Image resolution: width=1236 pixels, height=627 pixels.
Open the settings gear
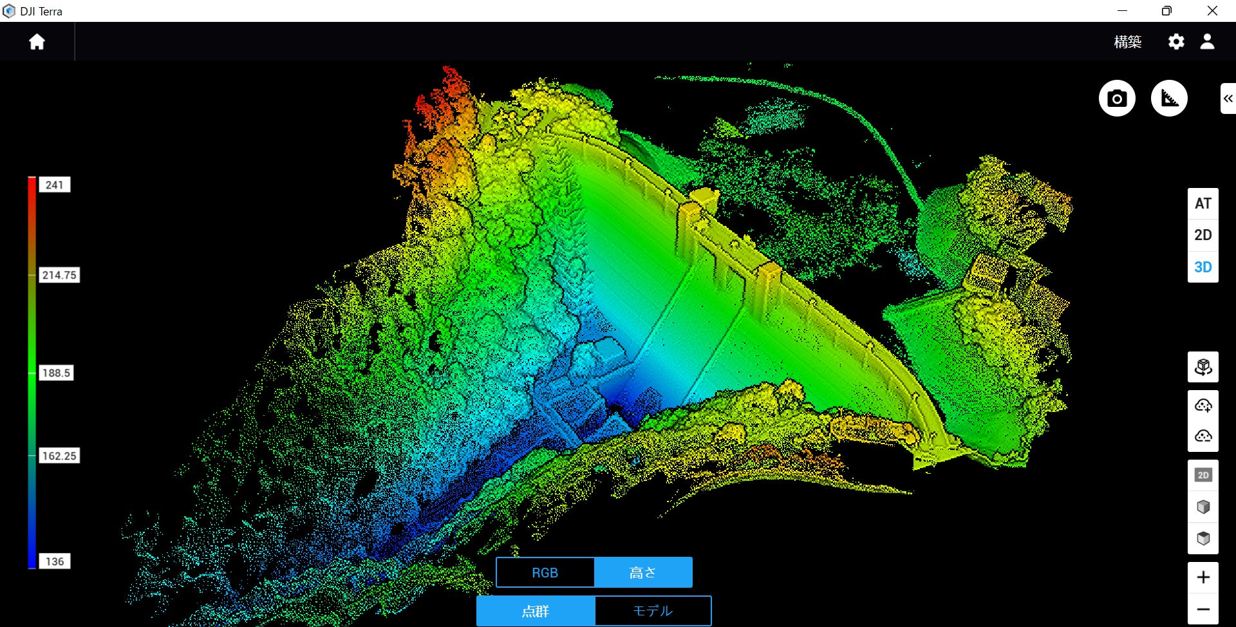click(1175, 42)
